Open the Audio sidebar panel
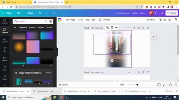179x100 pixels. click(x=5, y=77)
